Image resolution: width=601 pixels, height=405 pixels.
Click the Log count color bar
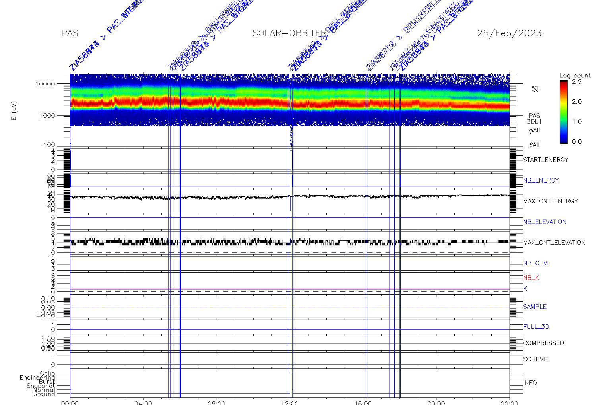click(x=563, y=112)
